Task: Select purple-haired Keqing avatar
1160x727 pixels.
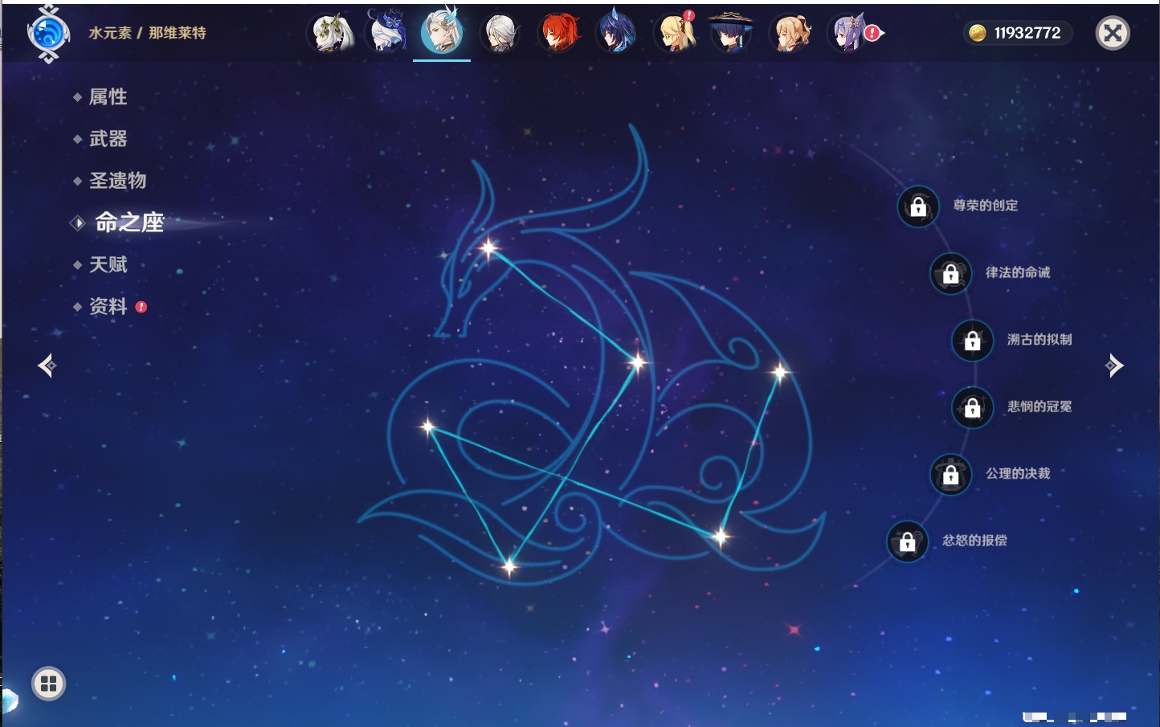Action: (x=848, y=34)
